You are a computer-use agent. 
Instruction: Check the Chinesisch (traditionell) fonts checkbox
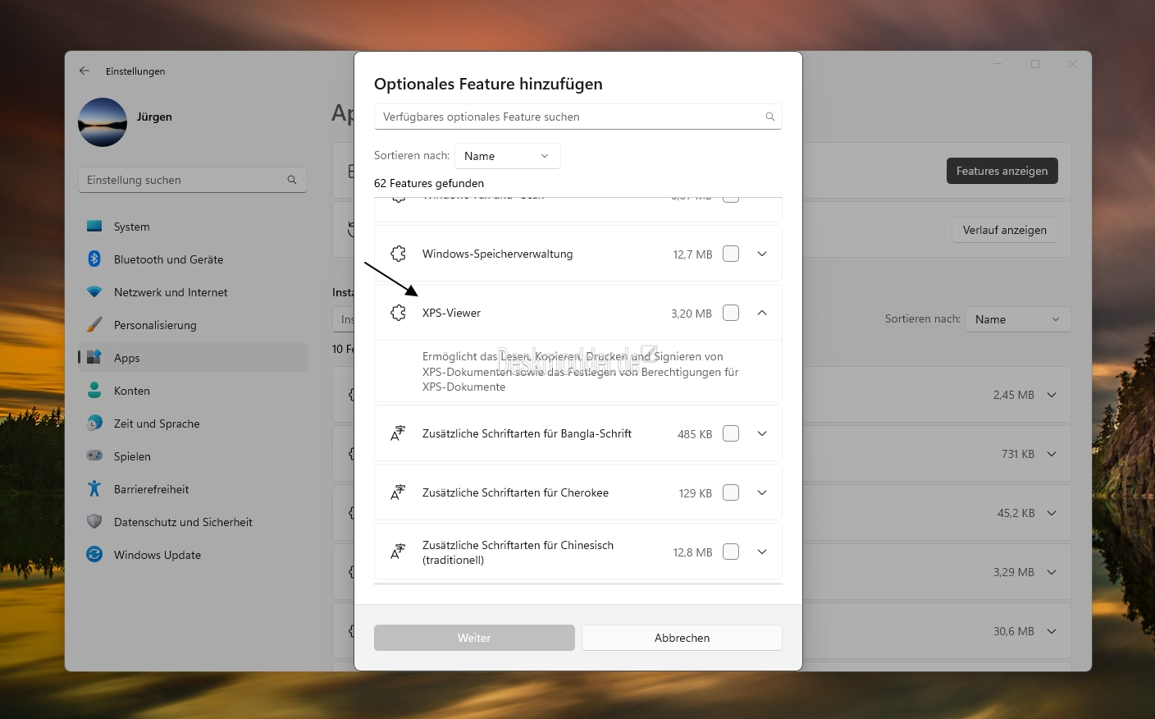(731, 552)
